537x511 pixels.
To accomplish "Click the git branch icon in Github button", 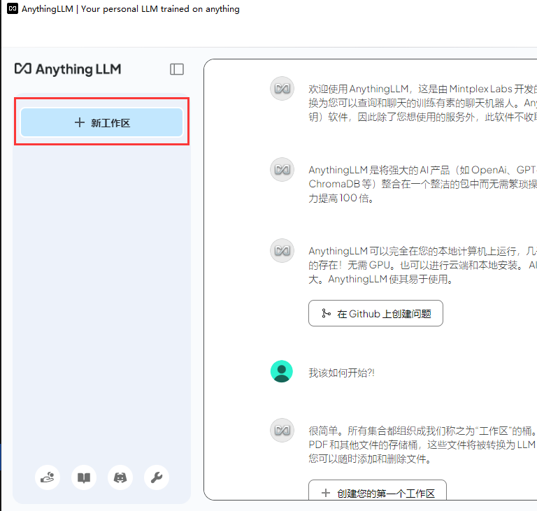I will tap(326, 313).
